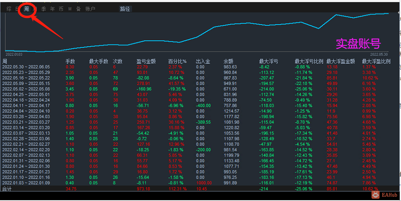Switch to the 账户 account tab
Image resolution: width=401 pixels, height=201 pixels.
[90, 9]
